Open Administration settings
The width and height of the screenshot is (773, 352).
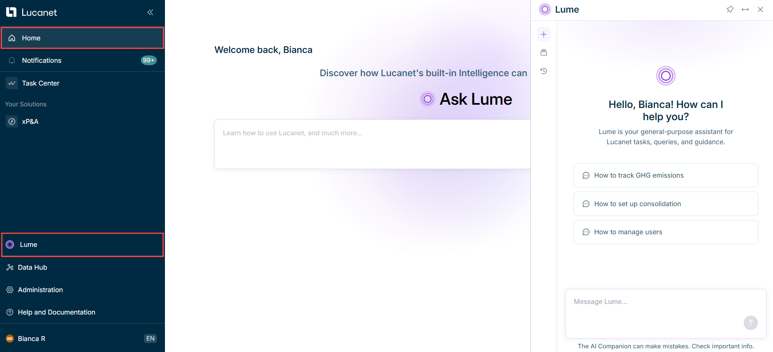tap(83, 290)
